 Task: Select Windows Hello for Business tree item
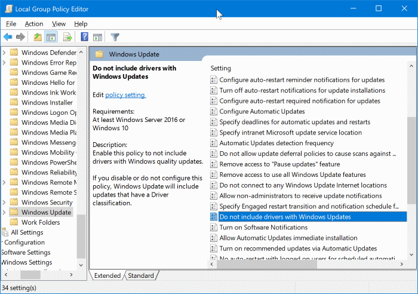click(x=48, y=82)
